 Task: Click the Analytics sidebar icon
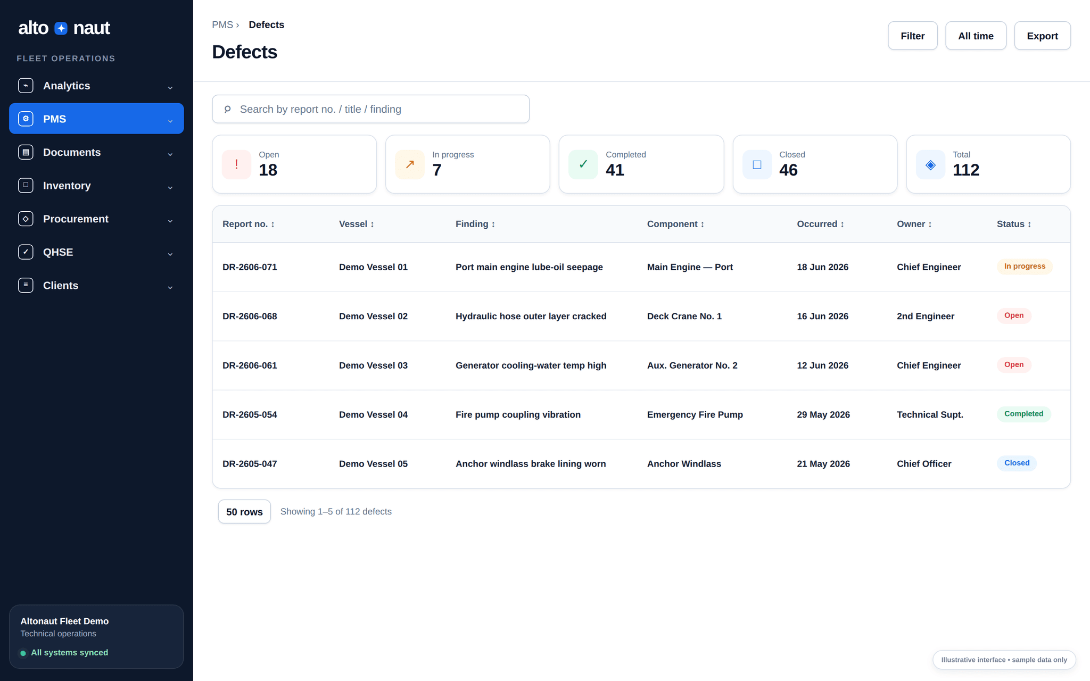click(x=26, y=86)
